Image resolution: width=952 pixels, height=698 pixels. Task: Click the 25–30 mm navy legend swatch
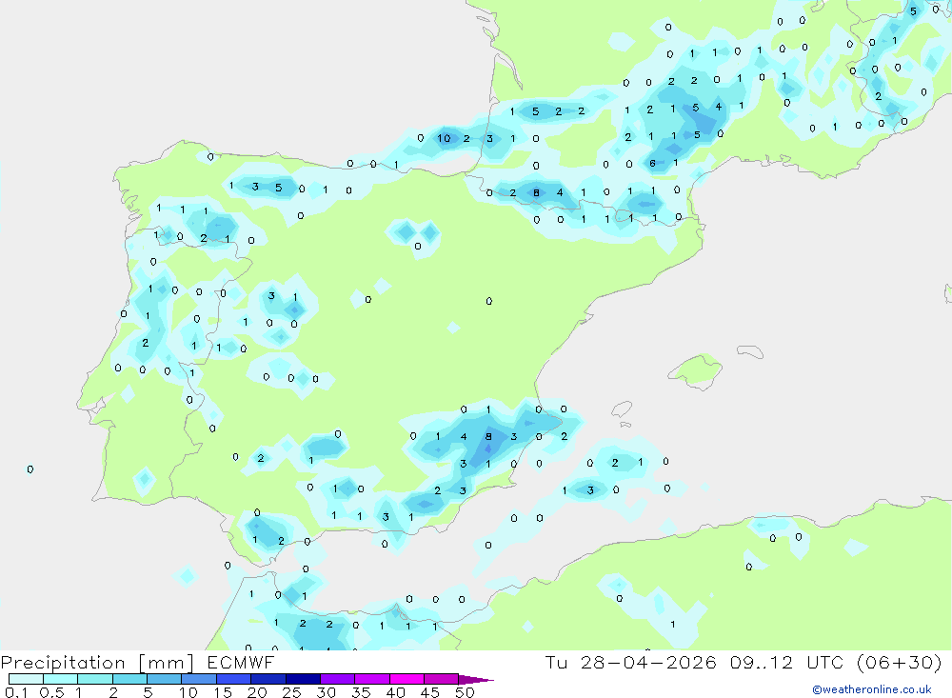(303, 679)
